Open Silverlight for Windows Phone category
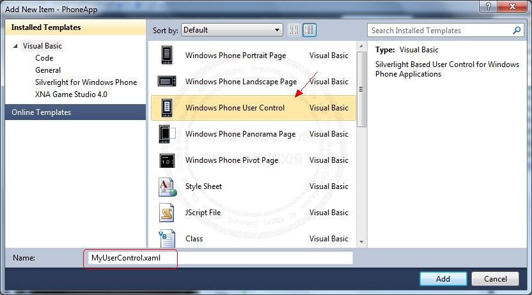Image resolution: width=532 pixels, height=295 pixels. [x=86, y=82]
